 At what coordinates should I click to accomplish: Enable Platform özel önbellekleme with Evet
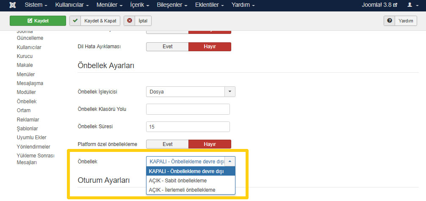tap(167, 144)
